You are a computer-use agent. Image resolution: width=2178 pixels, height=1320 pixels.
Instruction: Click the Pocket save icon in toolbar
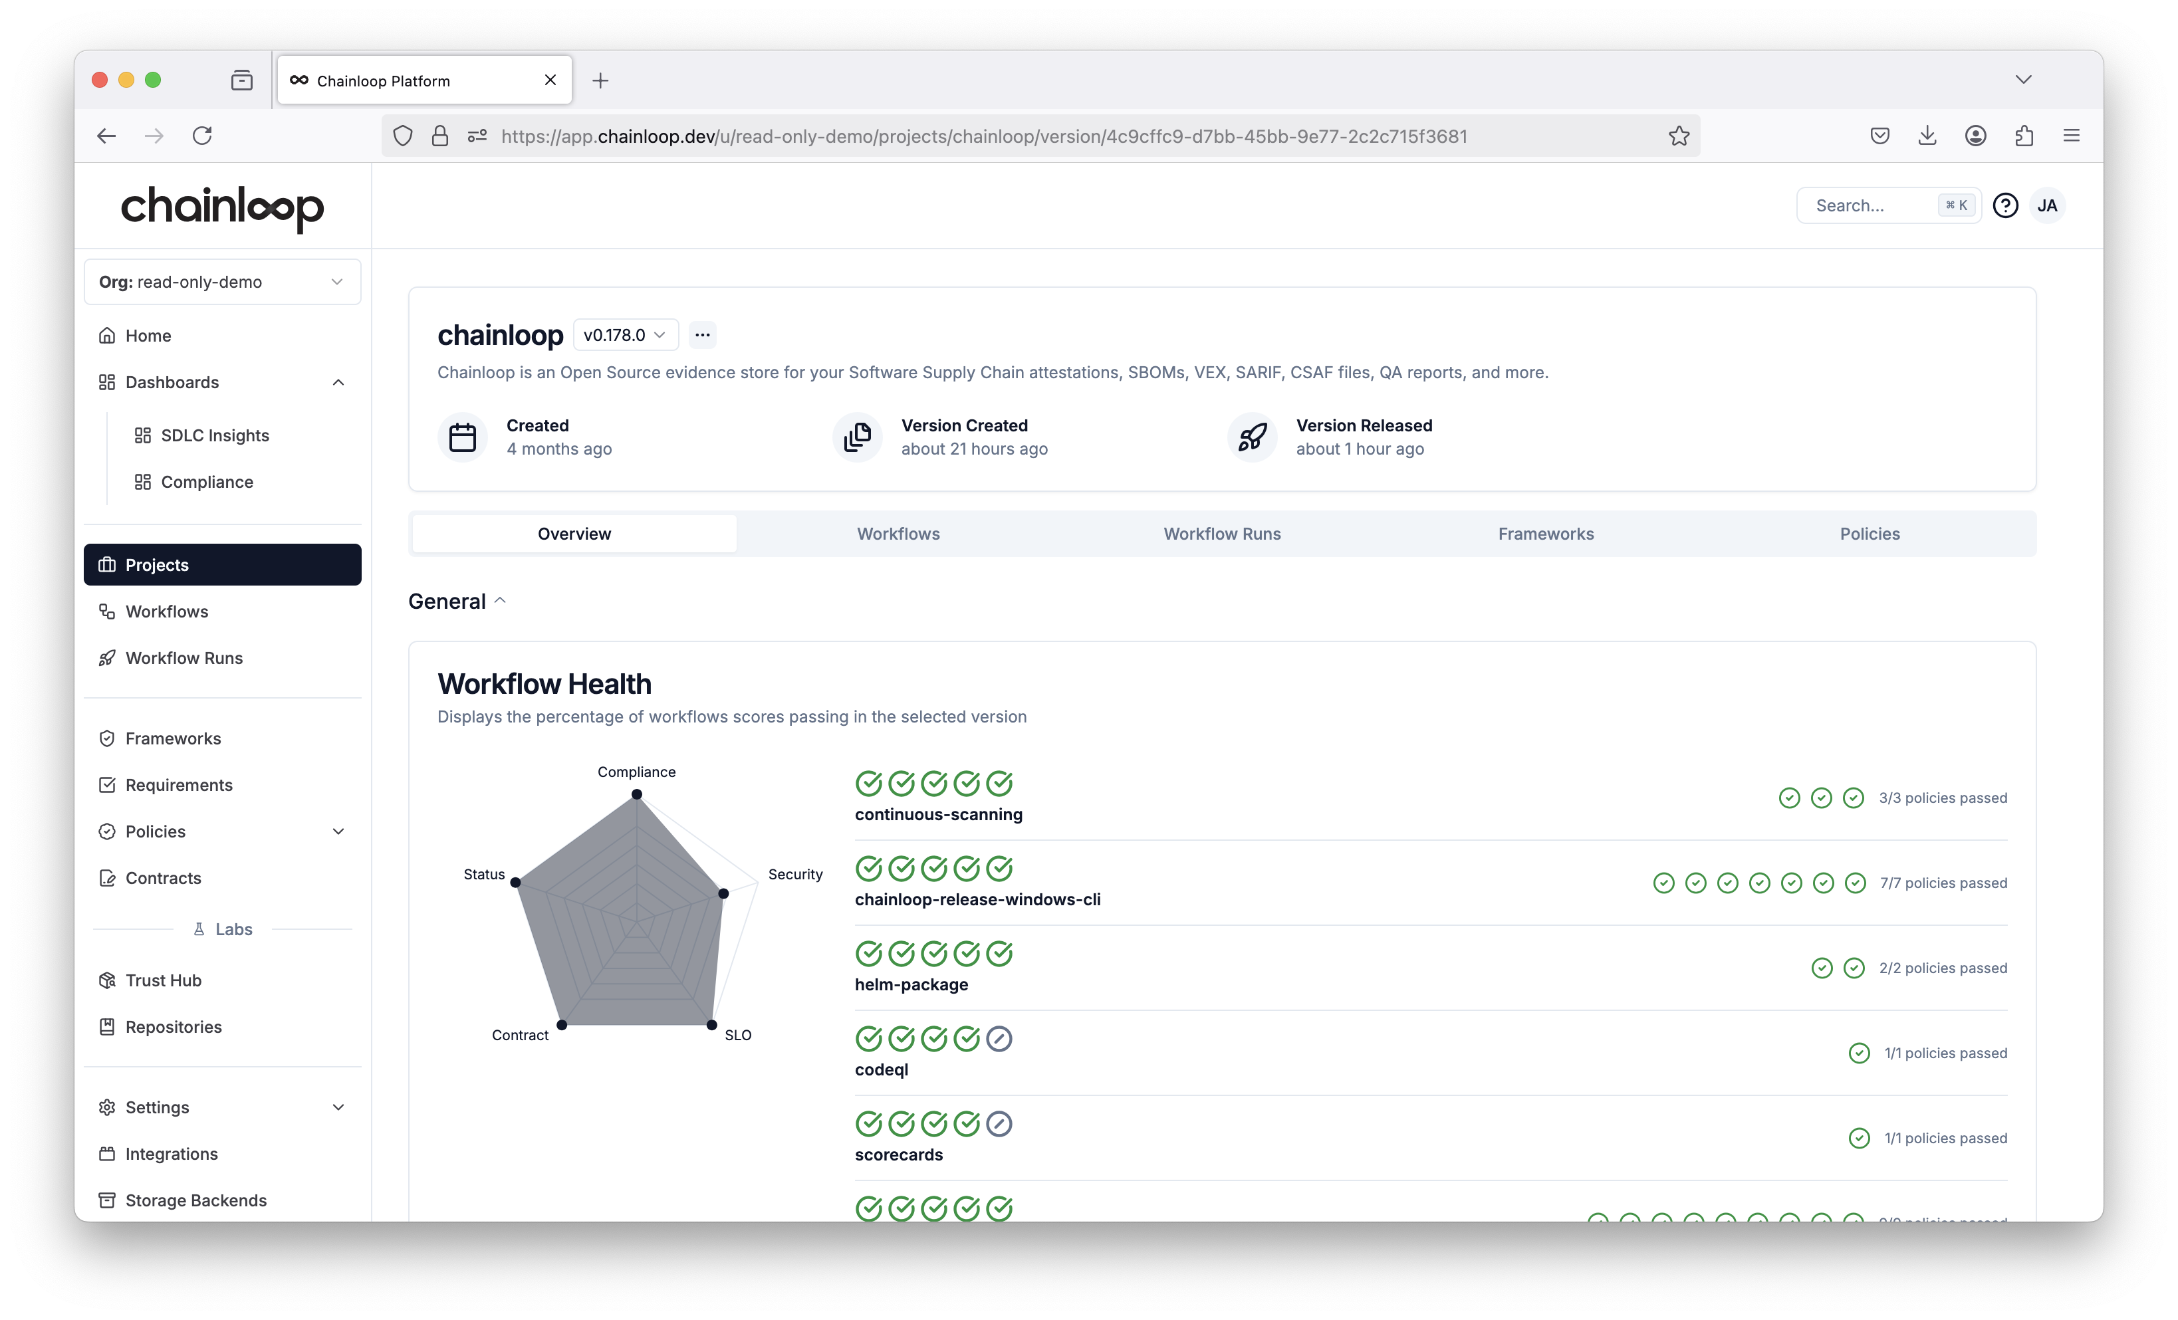pyautogui.click(x=1880, y=135)
